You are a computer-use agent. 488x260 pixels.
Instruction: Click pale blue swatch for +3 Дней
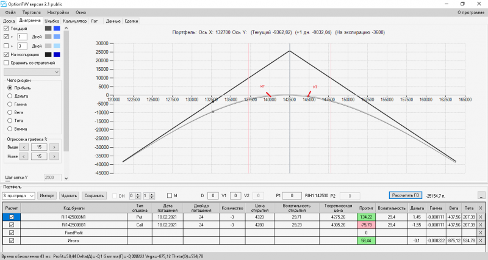pos(57,46)
